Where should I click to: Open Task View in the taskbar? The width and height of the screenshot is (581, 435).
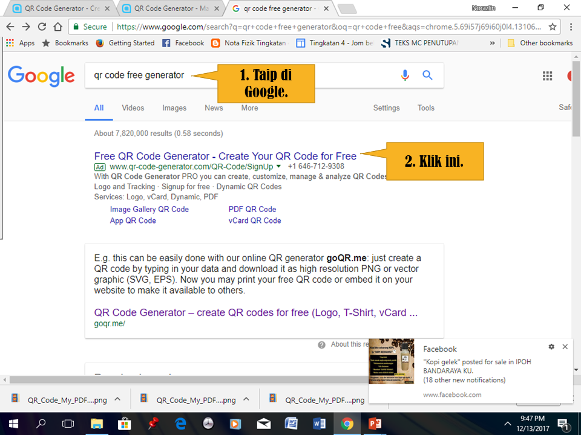pyautogui.click(x=68, y=424)
